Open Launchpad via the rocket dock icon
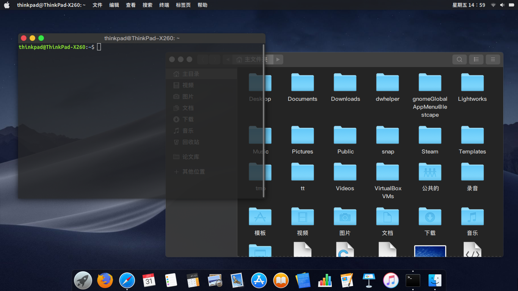The height and width of the screenshot is (291, 518). pos(83,280)
